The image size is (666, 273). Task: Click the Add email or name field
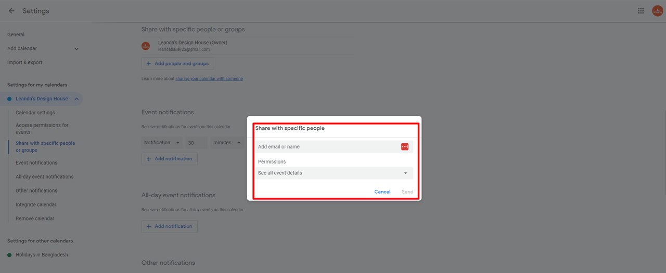coord(327,147)
